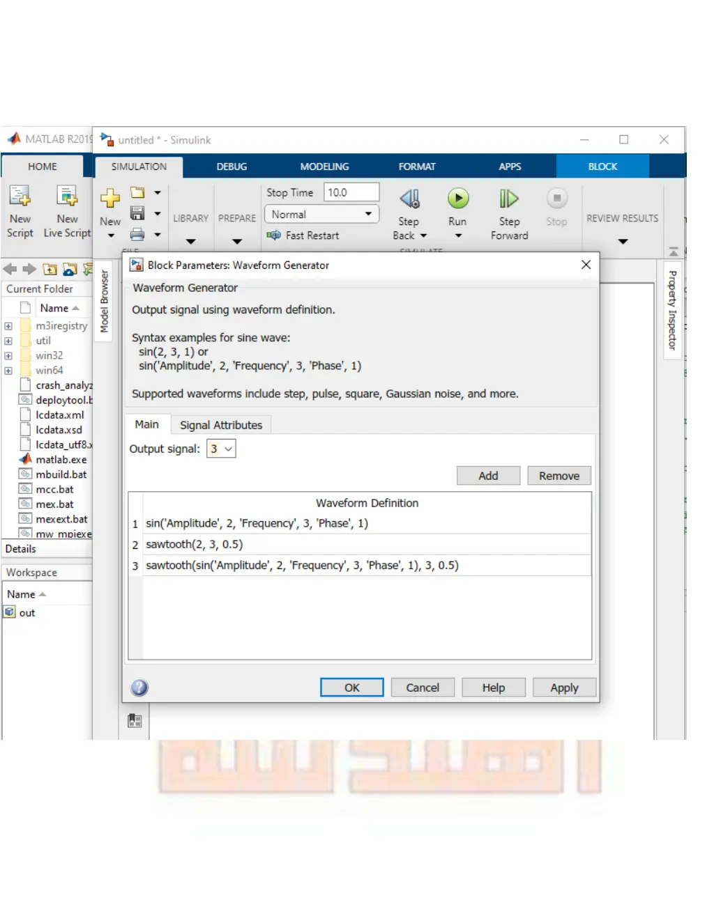Switch to the FORMAT tab
This screenshot has width=714, height=923.
coord(417,166)
